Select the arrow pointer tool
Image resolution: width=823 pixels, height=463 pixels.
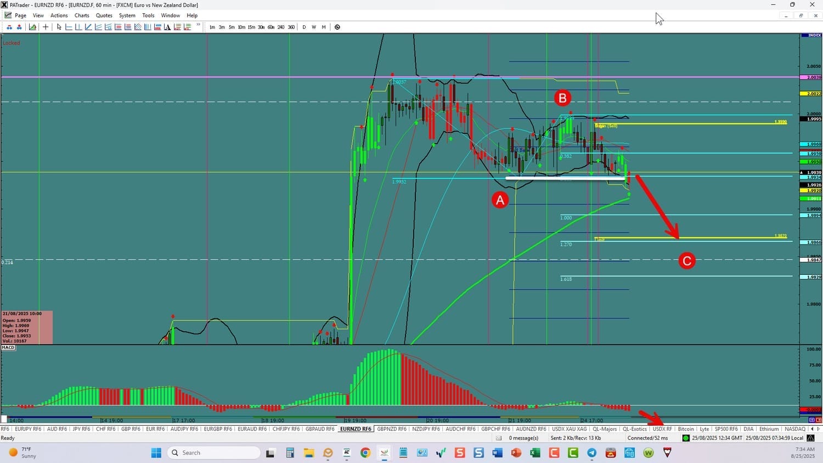tap(59, 27)
